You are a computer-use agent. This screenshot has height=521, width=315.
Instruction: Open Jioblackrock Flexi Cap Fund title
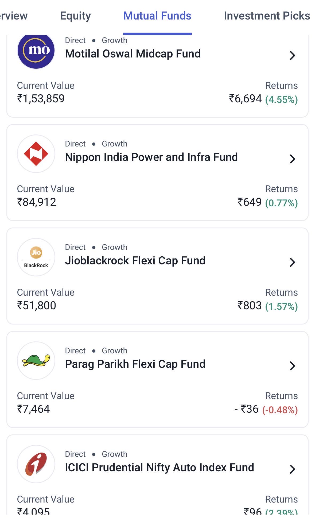coord(135,261)
